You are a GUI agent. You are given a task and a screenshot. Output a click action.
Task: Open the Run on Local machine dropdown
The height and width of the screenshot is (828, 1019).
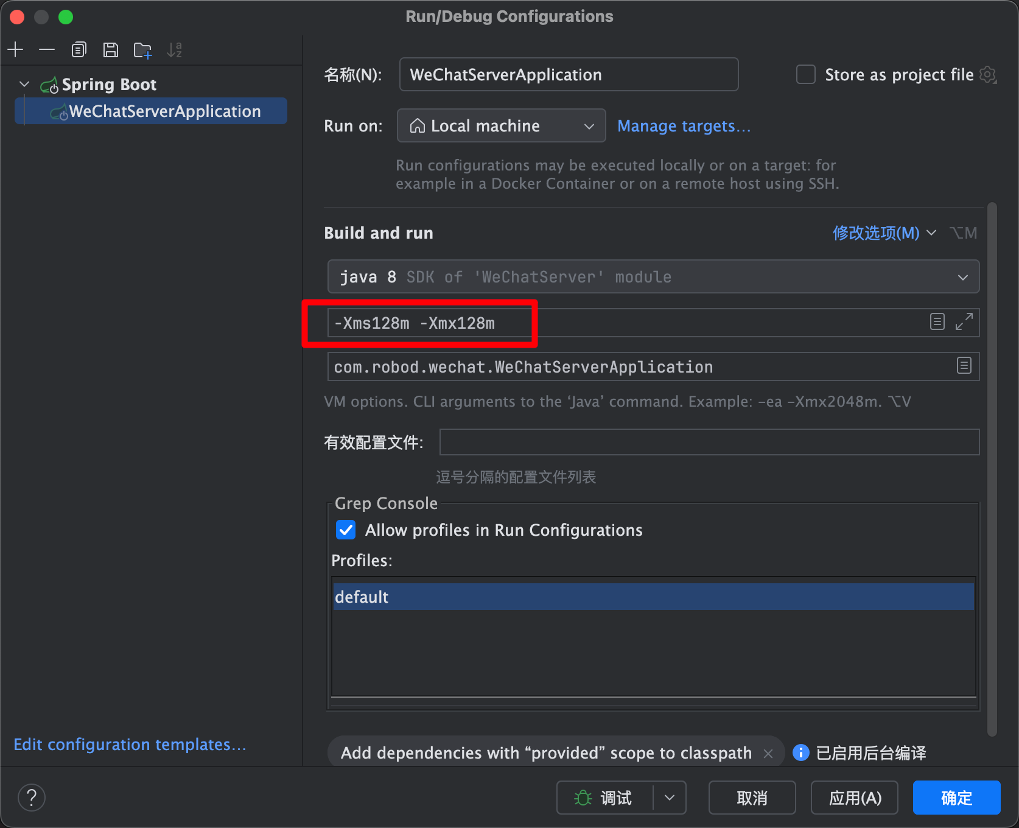click(x=501, y=125)
